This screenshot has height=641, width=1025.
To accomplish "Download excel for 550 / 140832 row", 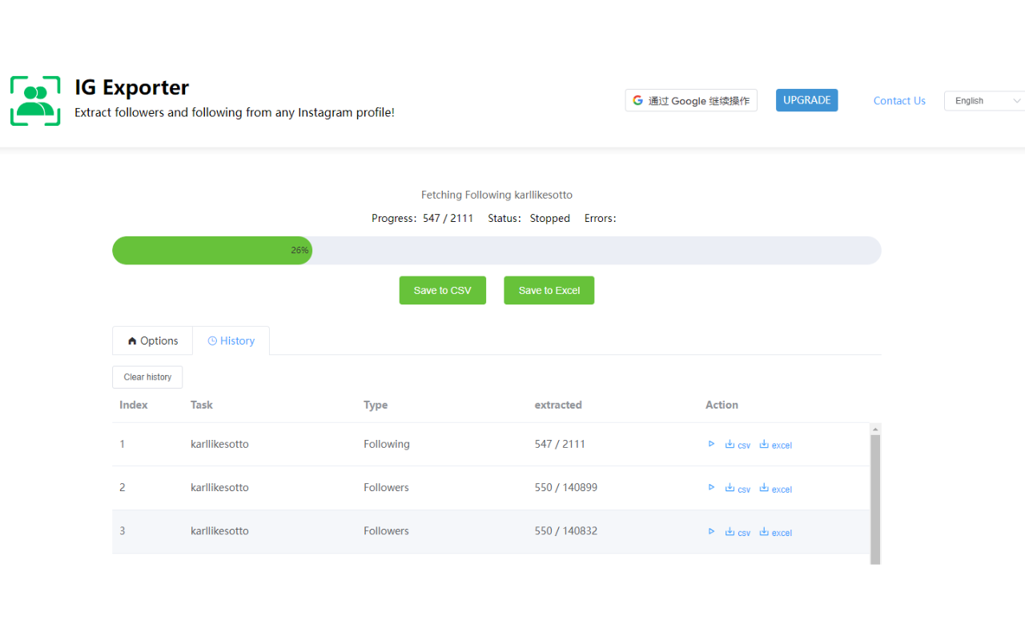I will click(x=775, y=532).
